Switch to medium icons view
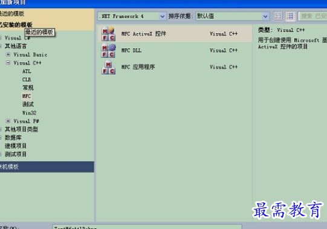327x229 pixels. pyautogui.click(x=290, y=16)
